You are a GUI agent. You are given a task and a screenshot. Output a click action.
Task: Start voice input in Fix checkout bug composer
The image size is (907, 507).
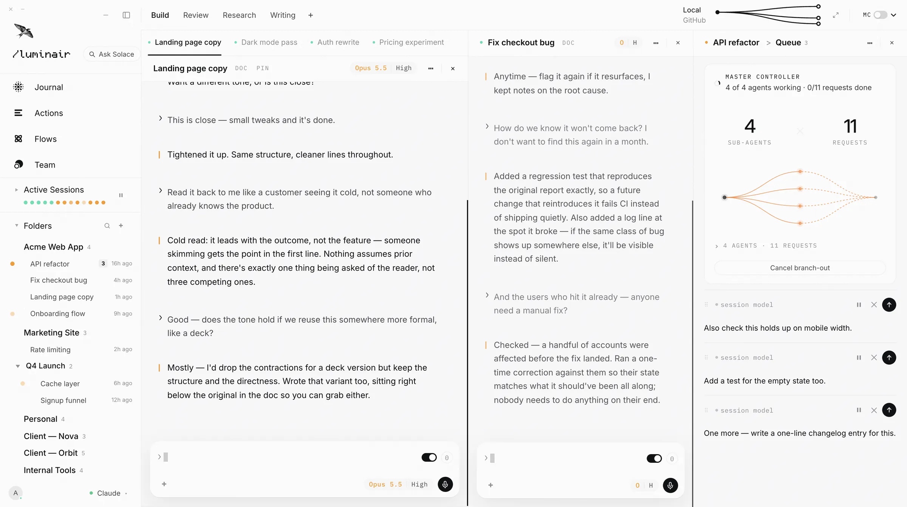tap(670, 485)
